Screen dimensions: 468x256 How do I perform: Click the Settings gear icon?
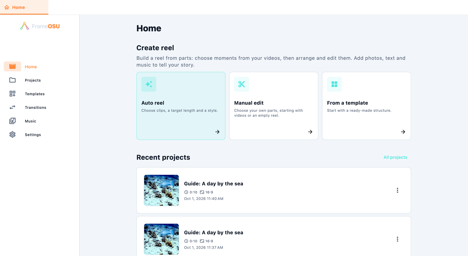pyautogui.click(x=12, y=135)
